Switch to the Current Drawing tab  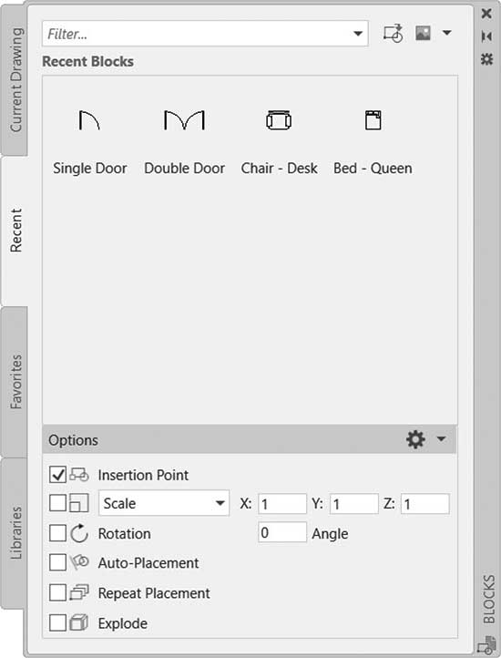15,79
